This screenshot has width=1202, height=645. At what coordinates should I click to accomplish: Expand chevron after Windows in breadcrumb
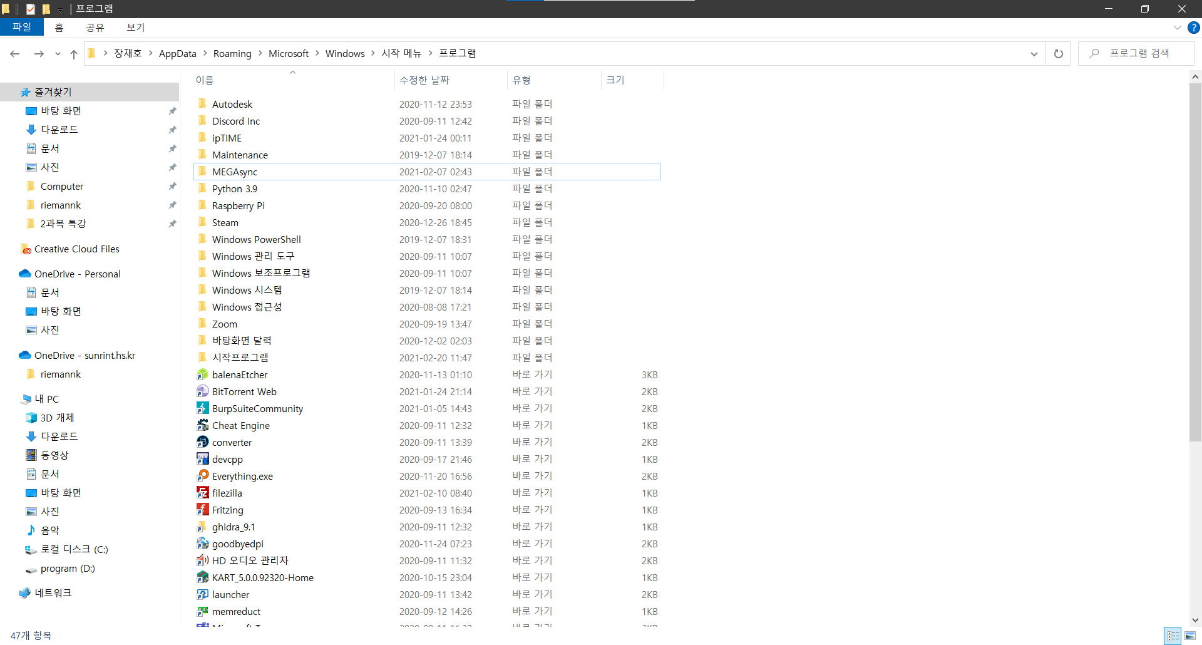point(373,53)
